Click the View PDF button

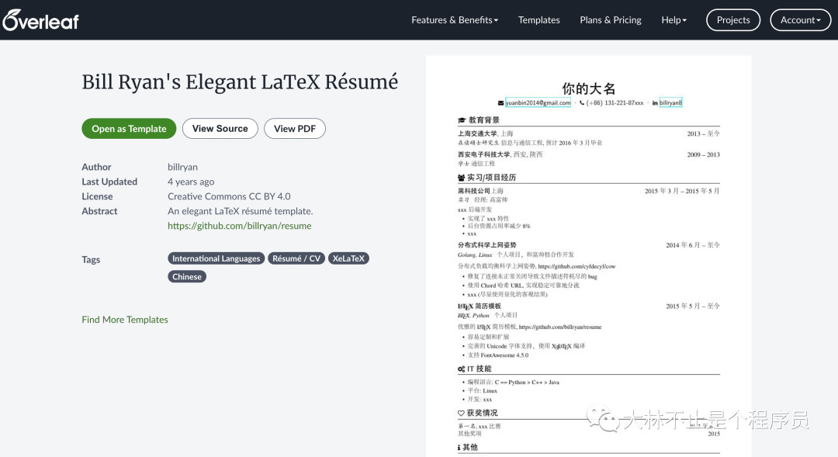(x=295, y=128)
